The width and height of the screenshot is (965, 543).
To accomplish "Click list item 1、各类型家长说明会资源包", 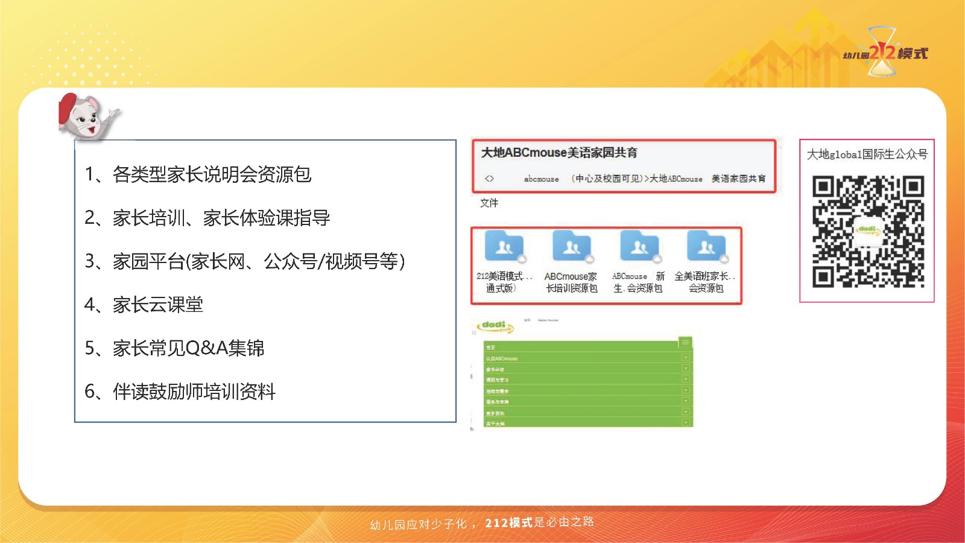I will click(198, 174).
